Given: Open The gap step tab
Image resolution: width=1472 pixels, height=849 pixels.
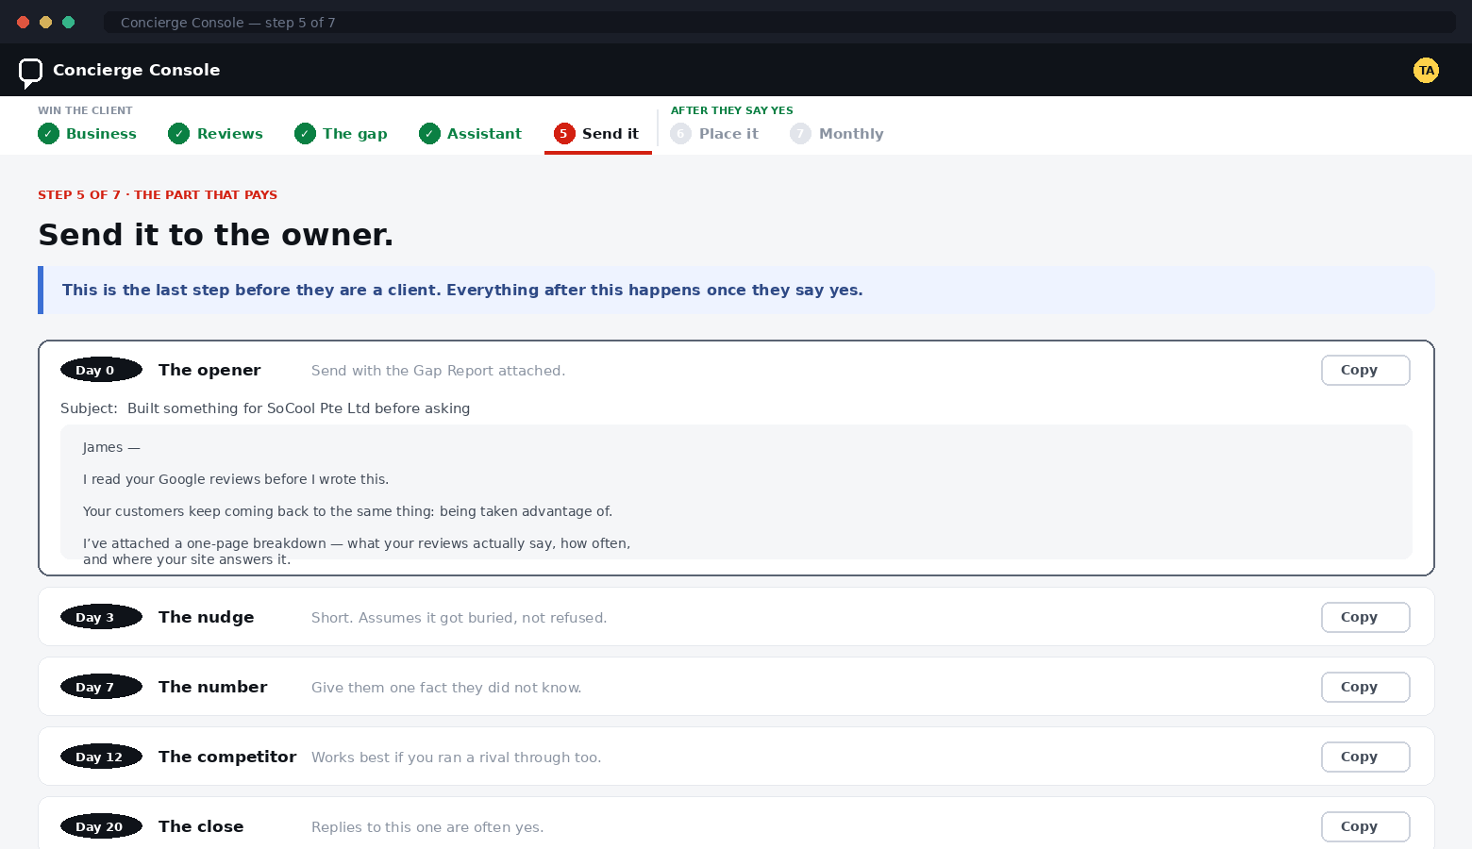Looking at the screenshot, I should [x=342, y=134].
